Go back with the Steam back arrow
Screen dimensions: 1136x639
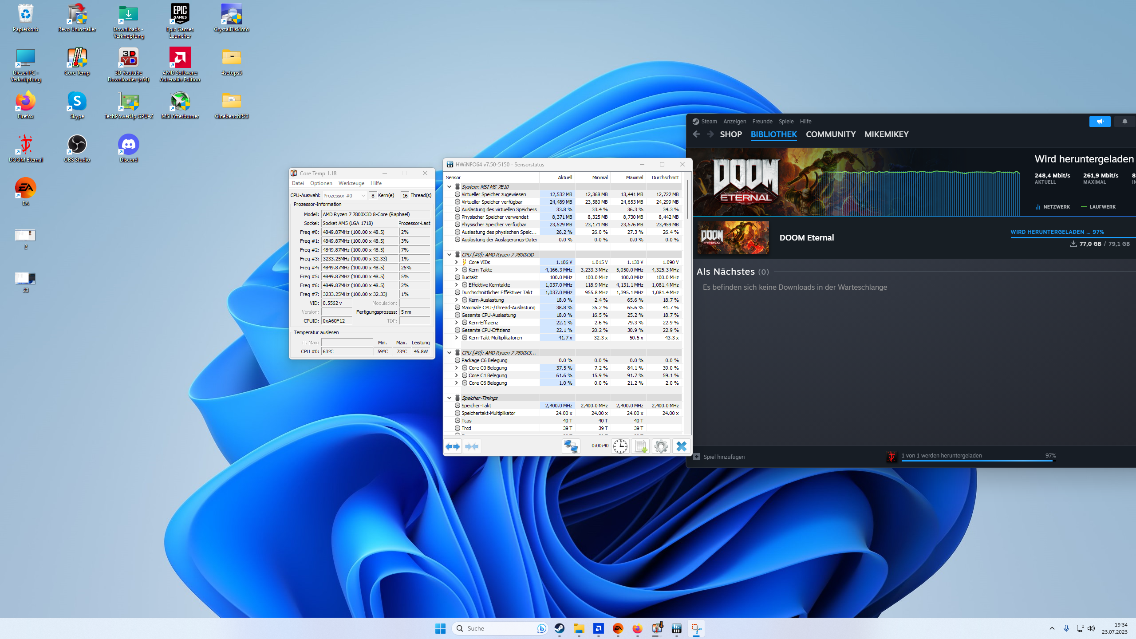point(696,134)
